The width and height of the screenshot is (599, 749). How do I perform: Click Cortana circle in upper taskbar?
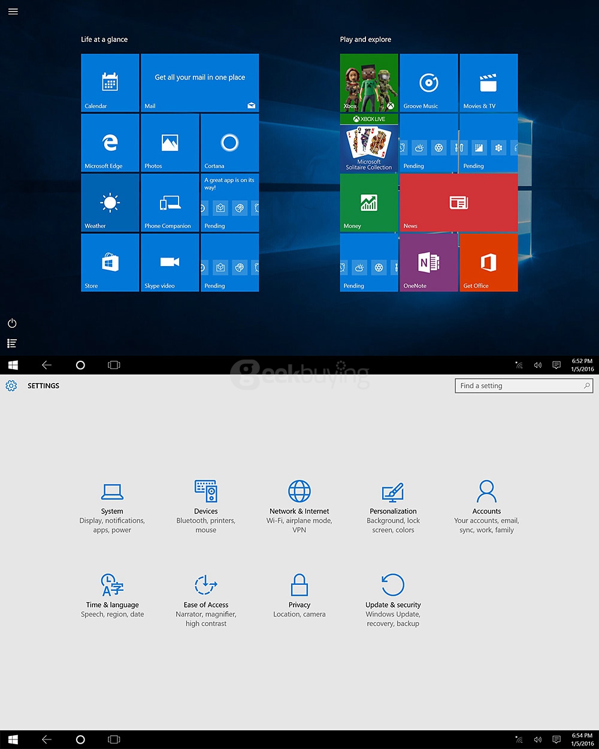tap(80, 365)
